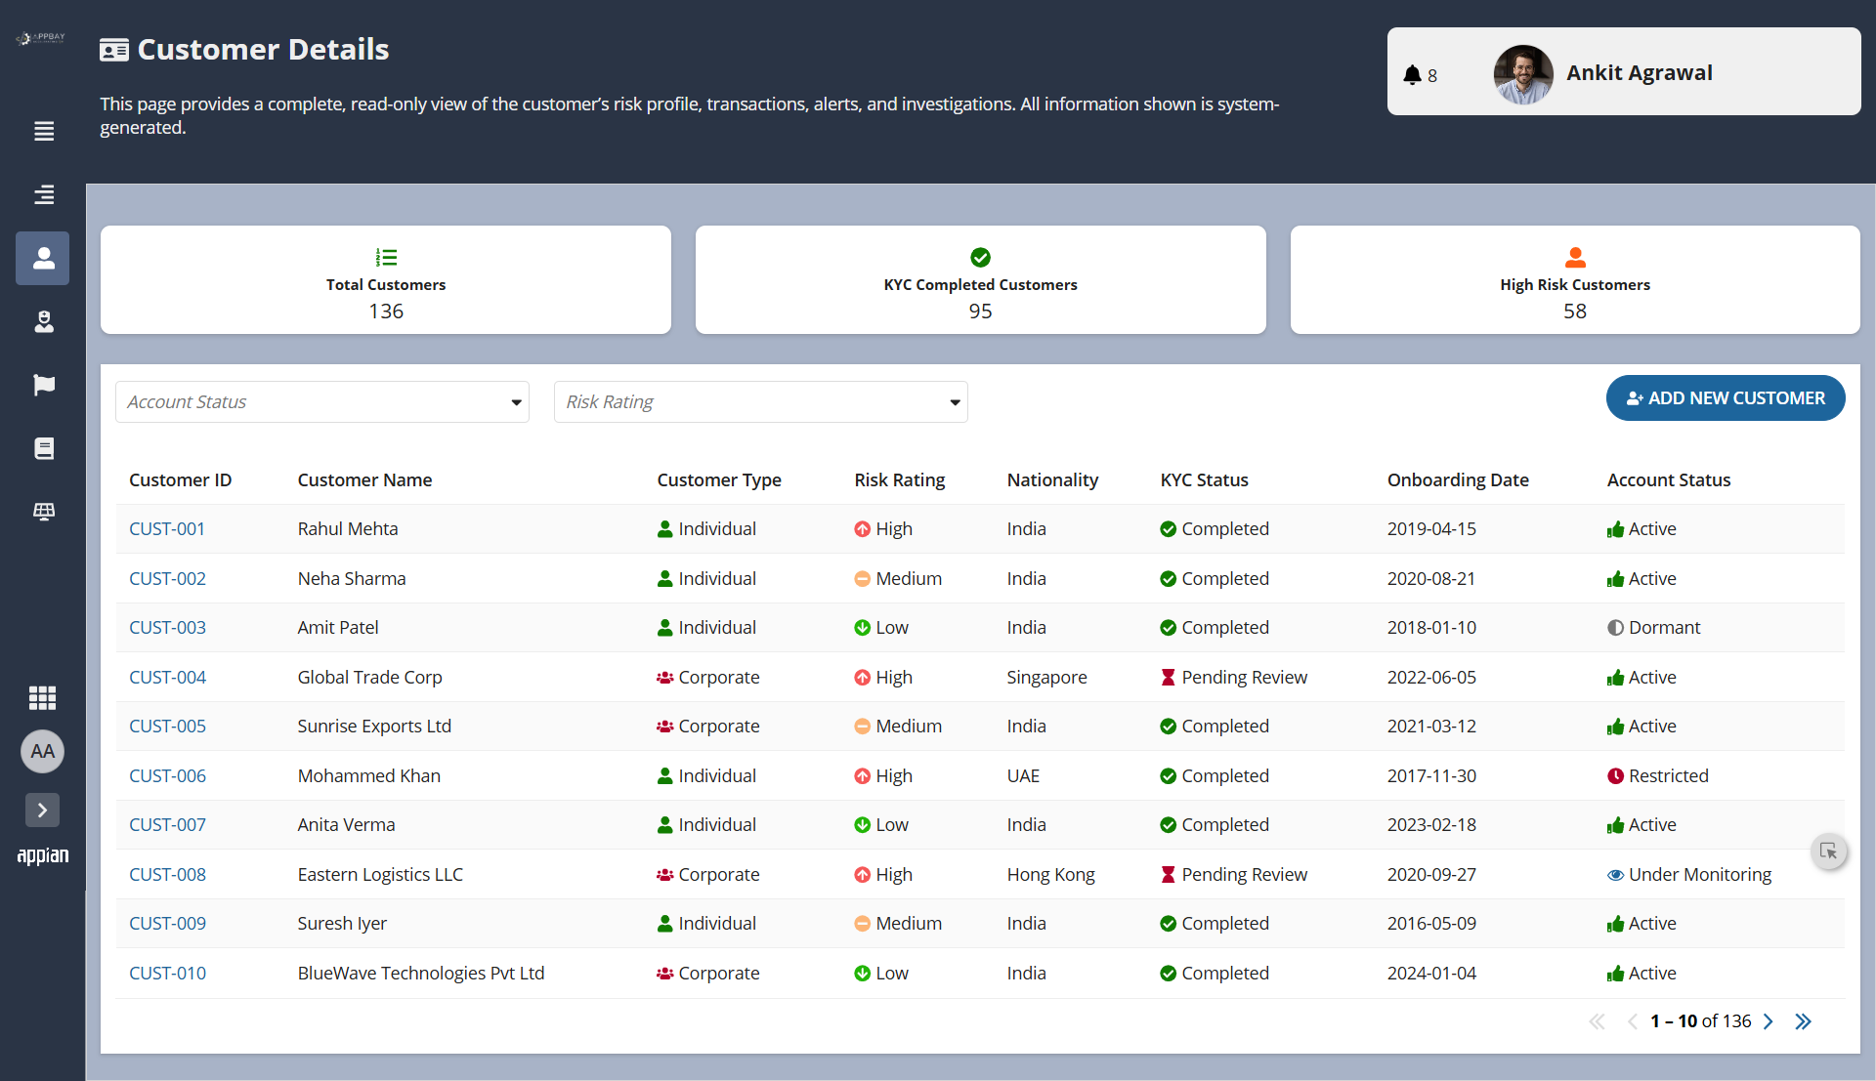Click ADD NEW CUSTOMER button
The width and height of the screenshot is (1876, 1081).
coord(1725,398)
